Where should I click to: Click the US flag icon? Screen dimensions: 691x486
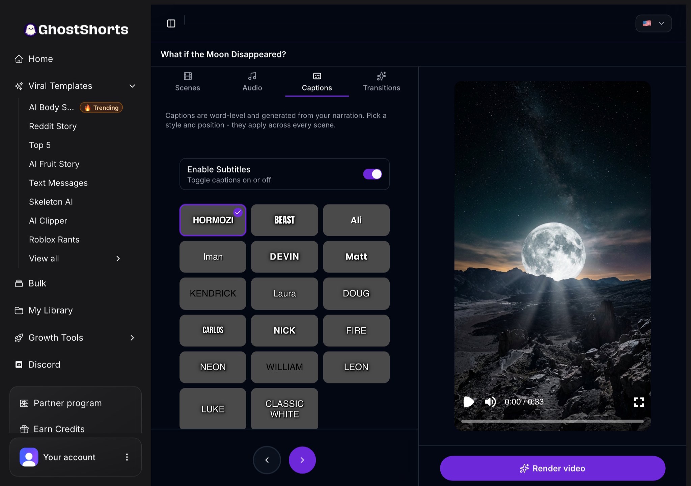pyautogui.click(x=646, y=23)
